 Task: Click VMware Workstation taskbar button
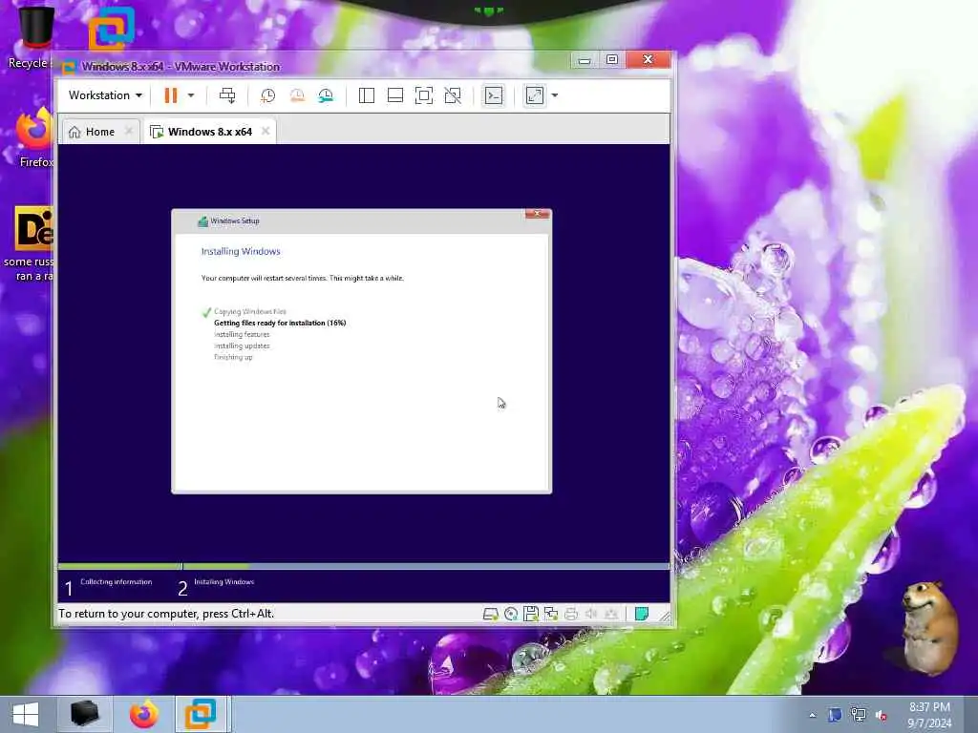202,714
